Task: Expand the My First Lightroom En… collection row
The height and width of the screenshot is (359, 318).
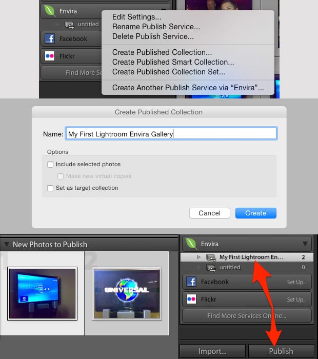Action: click(198, 257)
